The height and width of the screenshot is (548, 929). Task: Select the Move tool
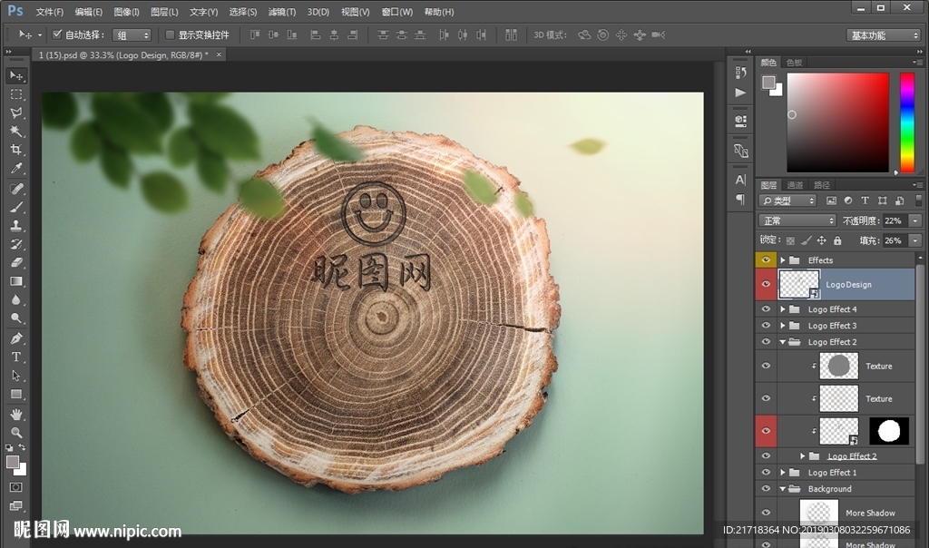16,76
